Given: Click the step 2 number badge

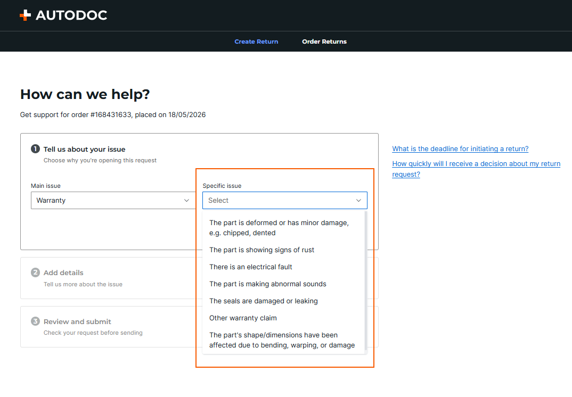Looking at the screenshot, I should click(35, 272).
